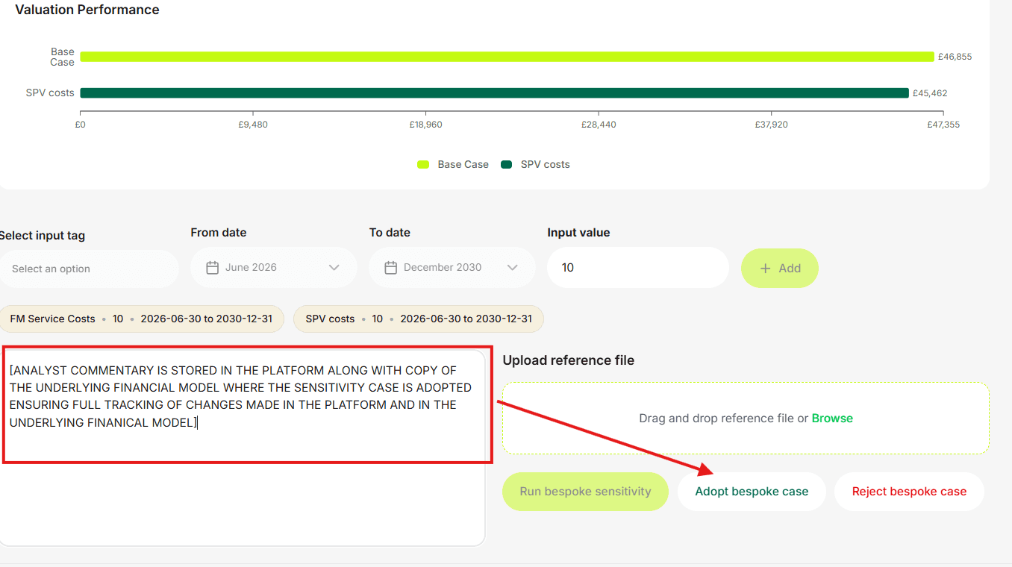1012x567 pixels.
Task: Select the FM Service Costs chip
Action: (141, 319)
